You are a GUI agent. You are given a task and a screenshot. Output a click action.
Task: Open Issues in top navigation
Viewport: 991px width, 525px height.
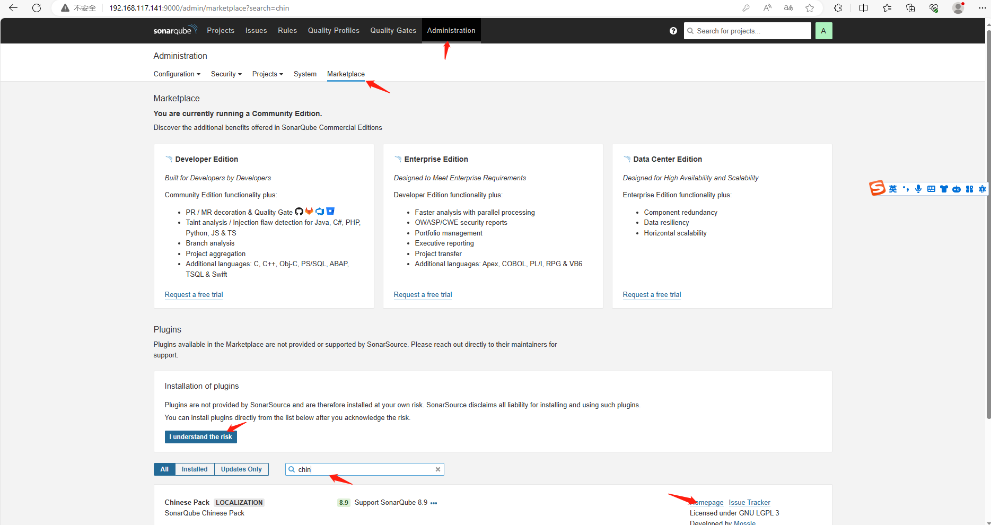(256, 30)
